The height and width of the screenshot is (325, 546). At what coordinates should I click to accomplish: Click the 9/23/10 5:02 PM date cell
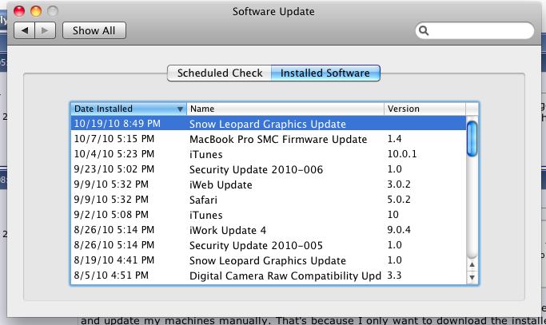coord(114,169)
